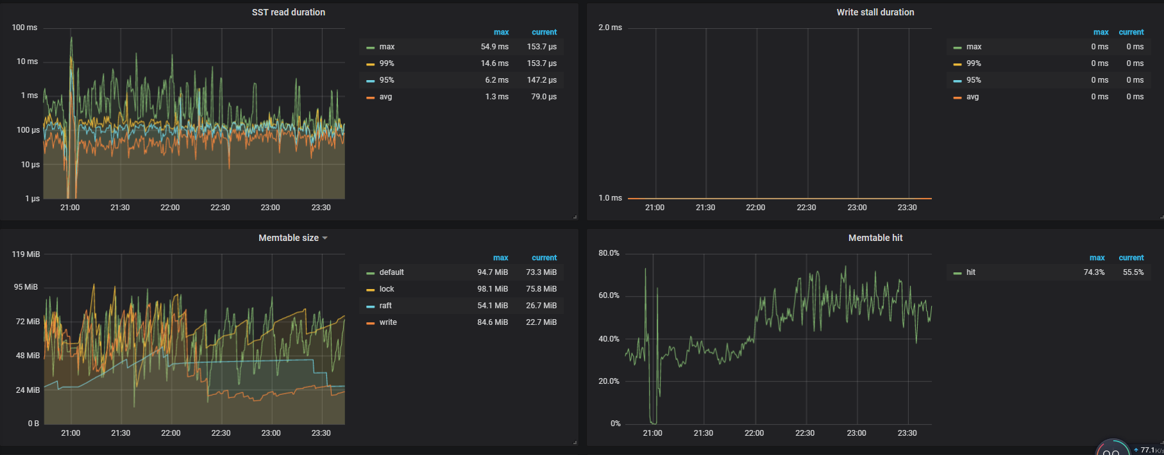
Task: Click the orange color swatch beside write series
Action: (370, 323)
